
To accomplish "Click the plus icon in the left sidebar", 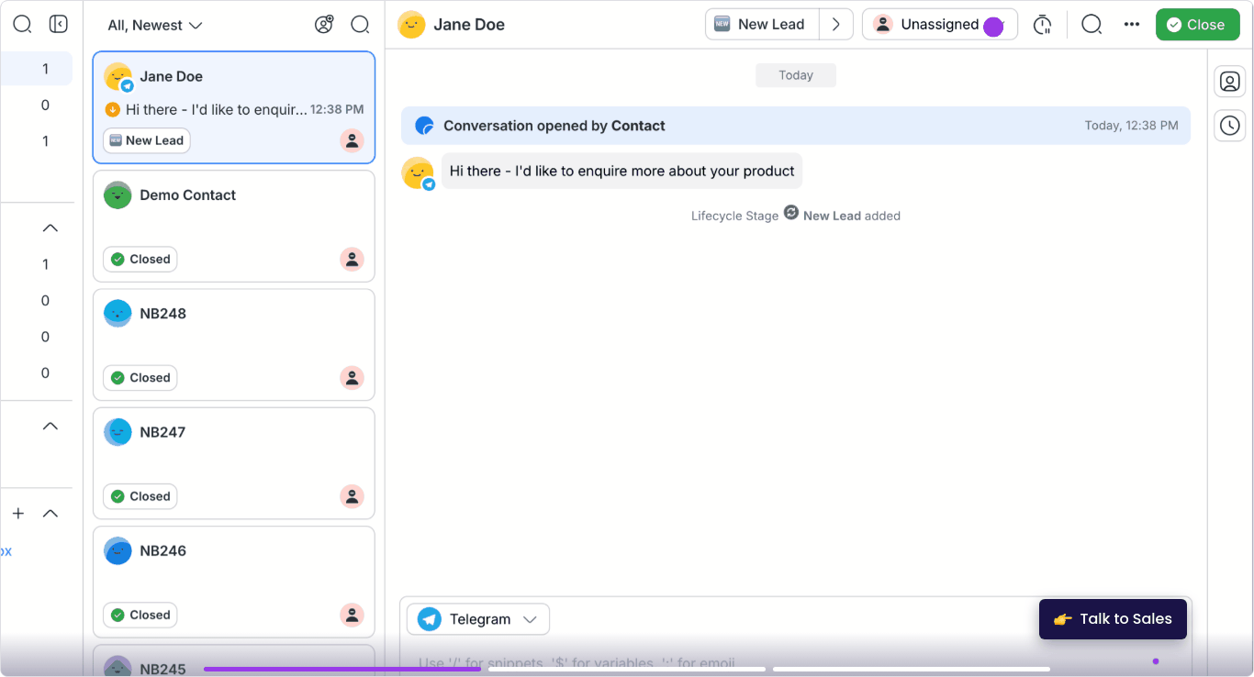I will 17,513.
